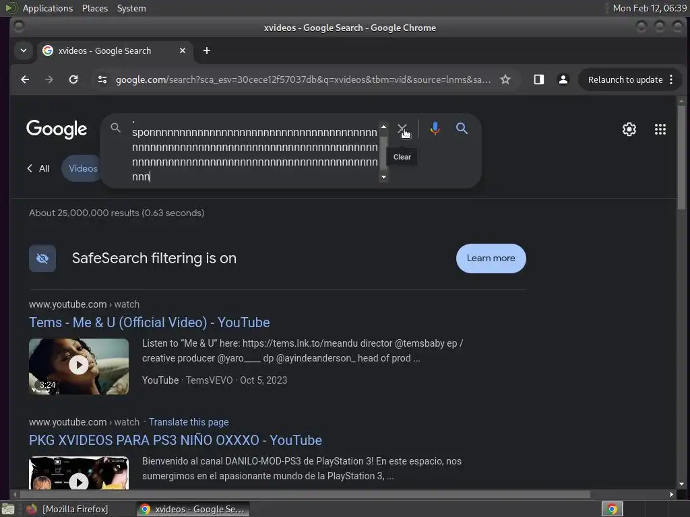Play the PS3 video thumbnail

[79, 473]
